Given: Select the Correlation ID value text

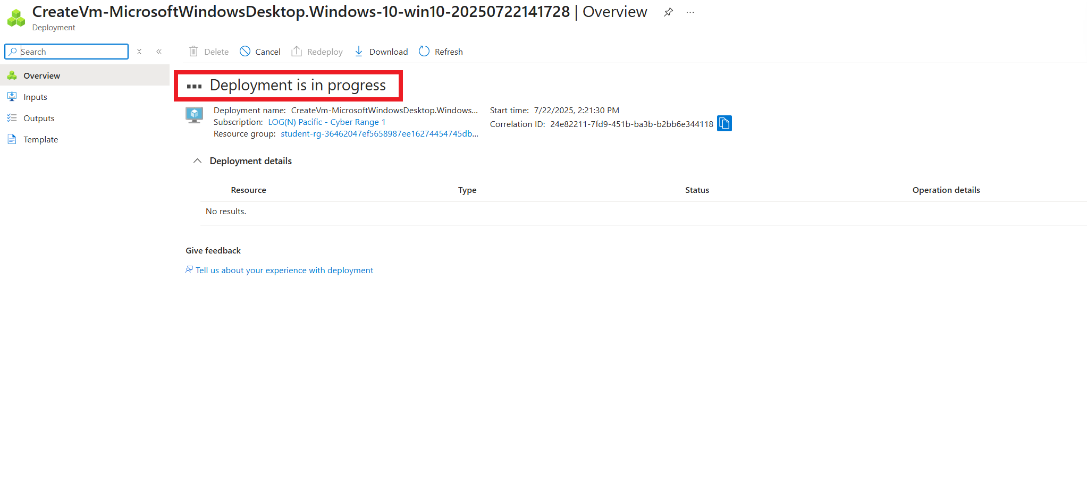Looking at the screenshot, I should point(631,124).
